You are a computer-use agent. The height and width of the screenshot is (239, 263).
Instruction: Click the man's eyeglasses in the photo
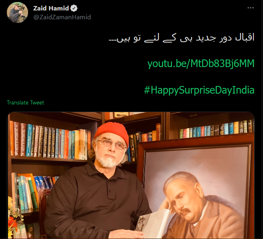pos(111,144)
